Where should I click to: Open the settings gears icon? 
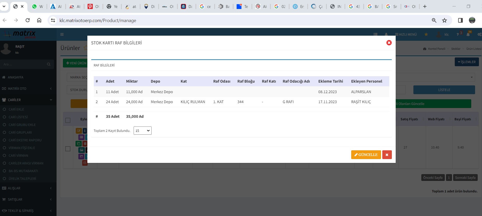(x=479, y=34)
